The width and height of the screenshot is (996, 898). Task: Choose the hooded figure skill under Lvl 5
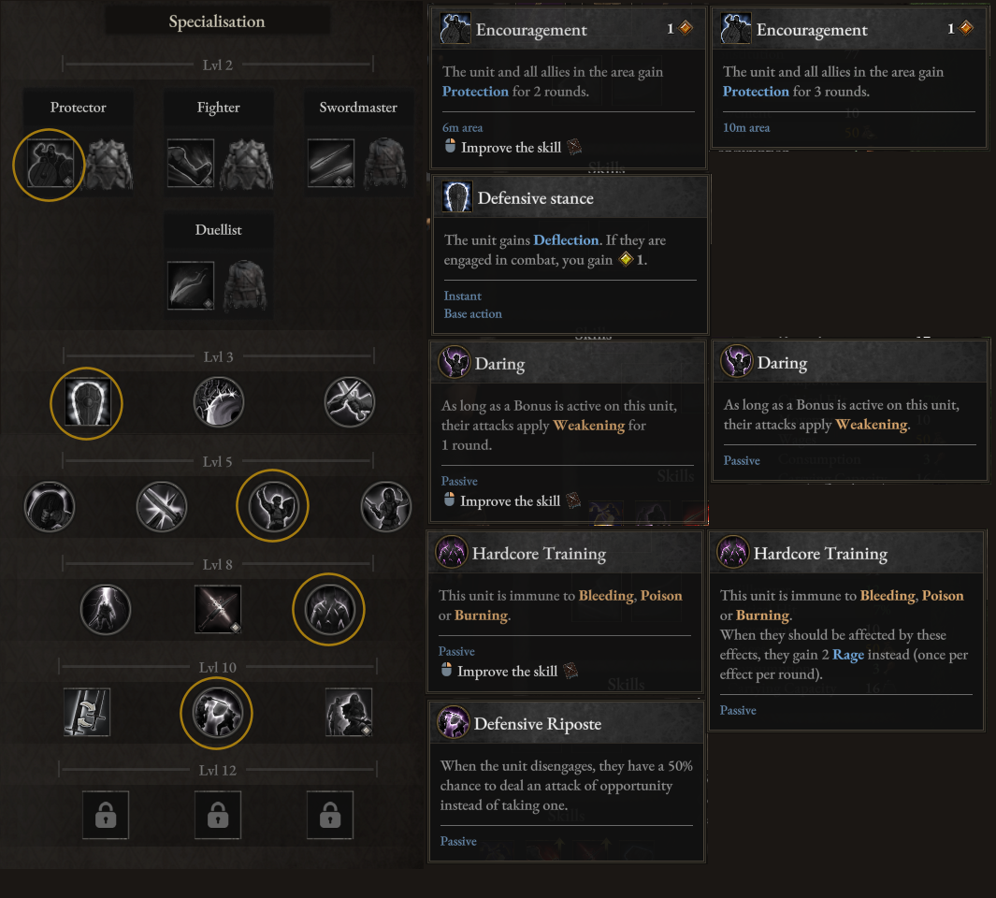(x=50, y=507)
